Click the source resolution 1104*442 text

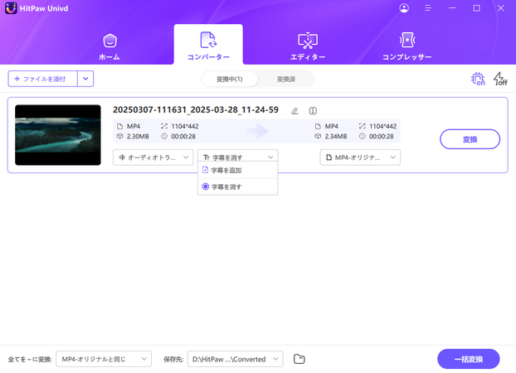point(185,126)
